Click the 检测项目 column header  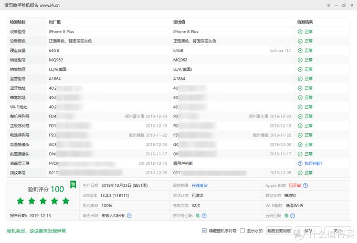(x=18, y=22)
